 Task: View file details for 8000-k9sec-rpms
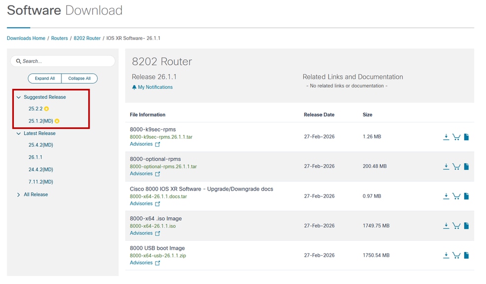(x=467, y=137)
